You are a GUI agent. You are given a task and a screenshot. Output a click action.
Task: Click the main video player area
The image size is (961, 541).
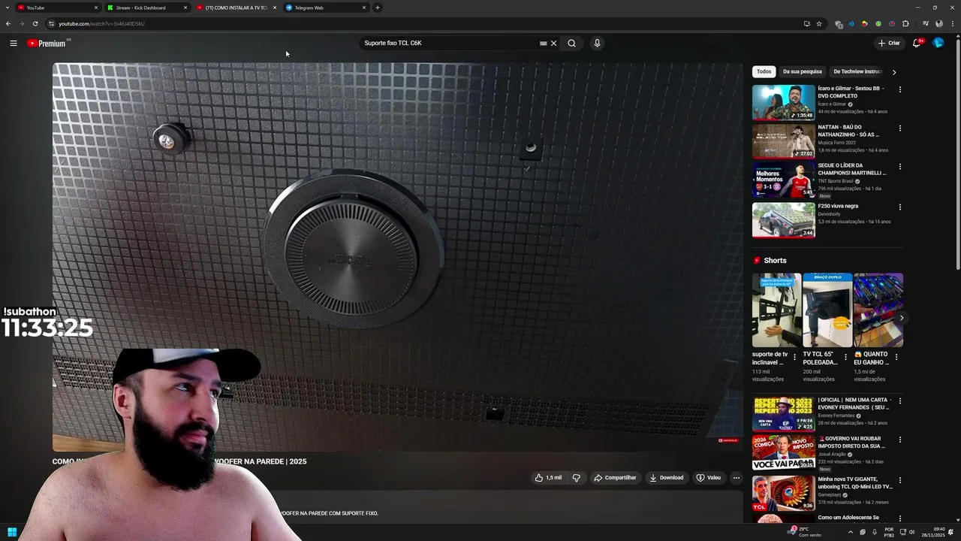coord(397,257)
